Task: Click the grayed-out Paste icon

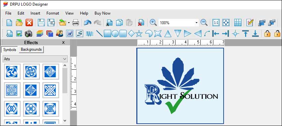Action: [129, 23]
